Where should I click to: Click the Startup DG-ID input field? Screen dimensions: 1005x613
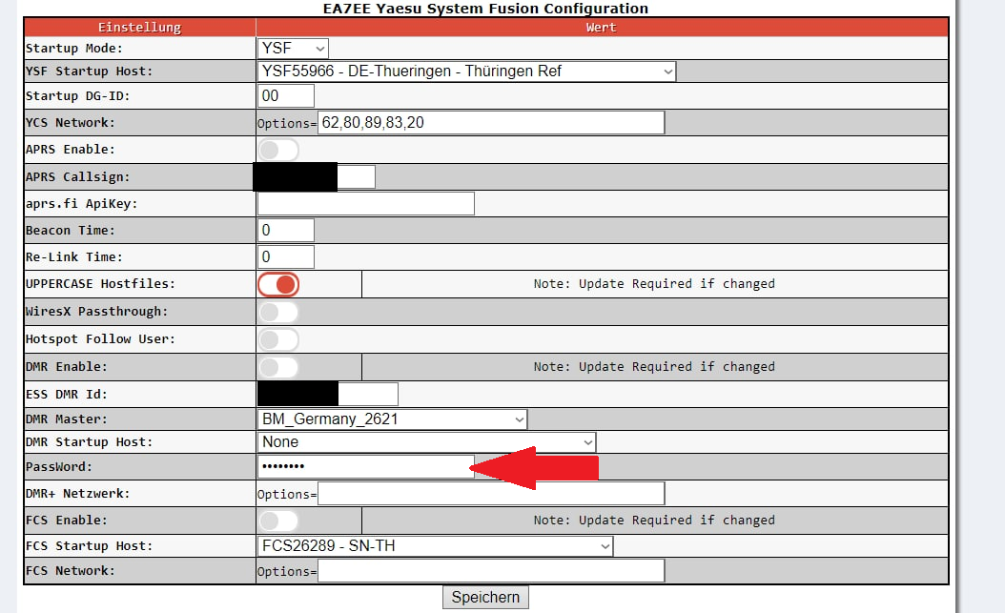(x=286, y=96)
